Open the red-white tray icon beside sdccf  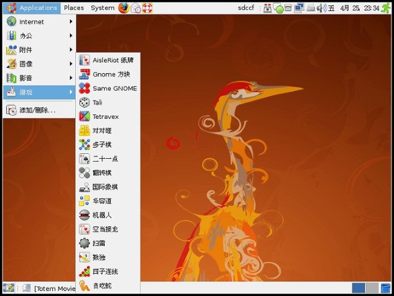point(268,9)
